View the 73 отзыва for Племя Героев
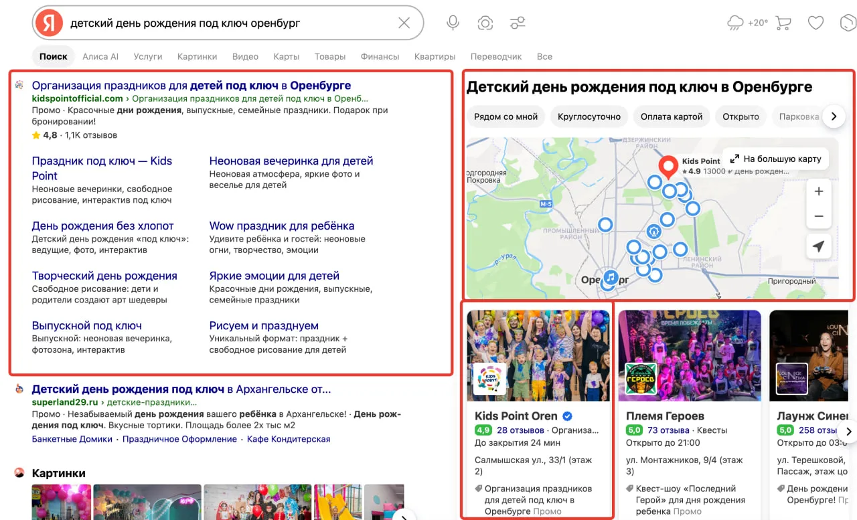Image resolution: width=857 pixels, height=520 pixels. [x=669, y=430]
